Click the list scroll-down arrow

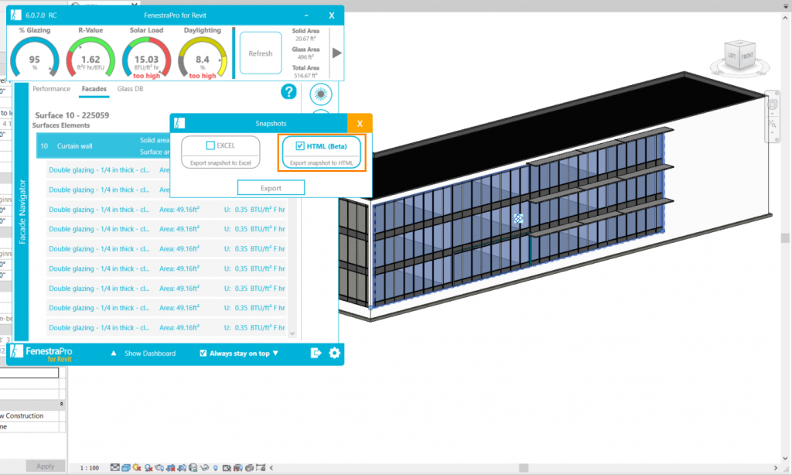[292, 333]
